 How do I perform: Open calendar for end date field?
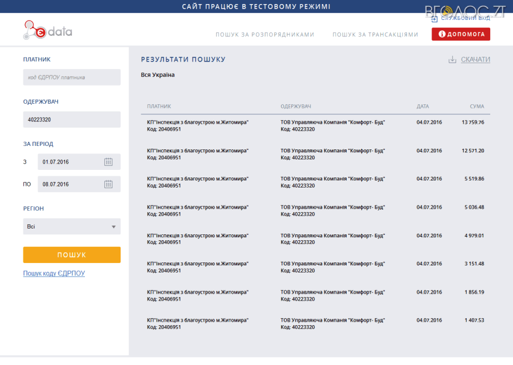(108, 184)
